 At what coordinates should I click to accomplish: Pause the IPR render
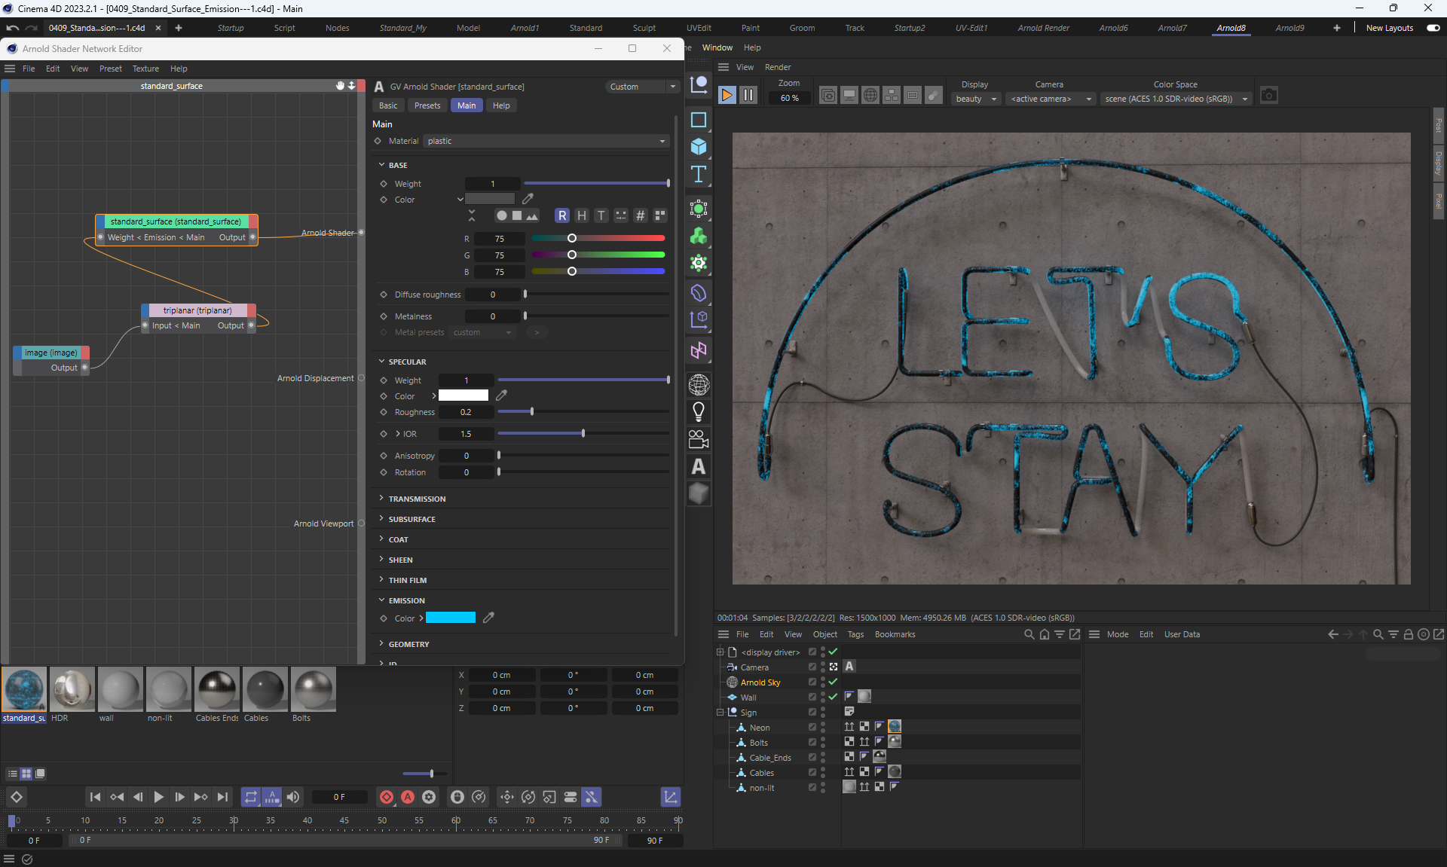click(x=748, y=96)
